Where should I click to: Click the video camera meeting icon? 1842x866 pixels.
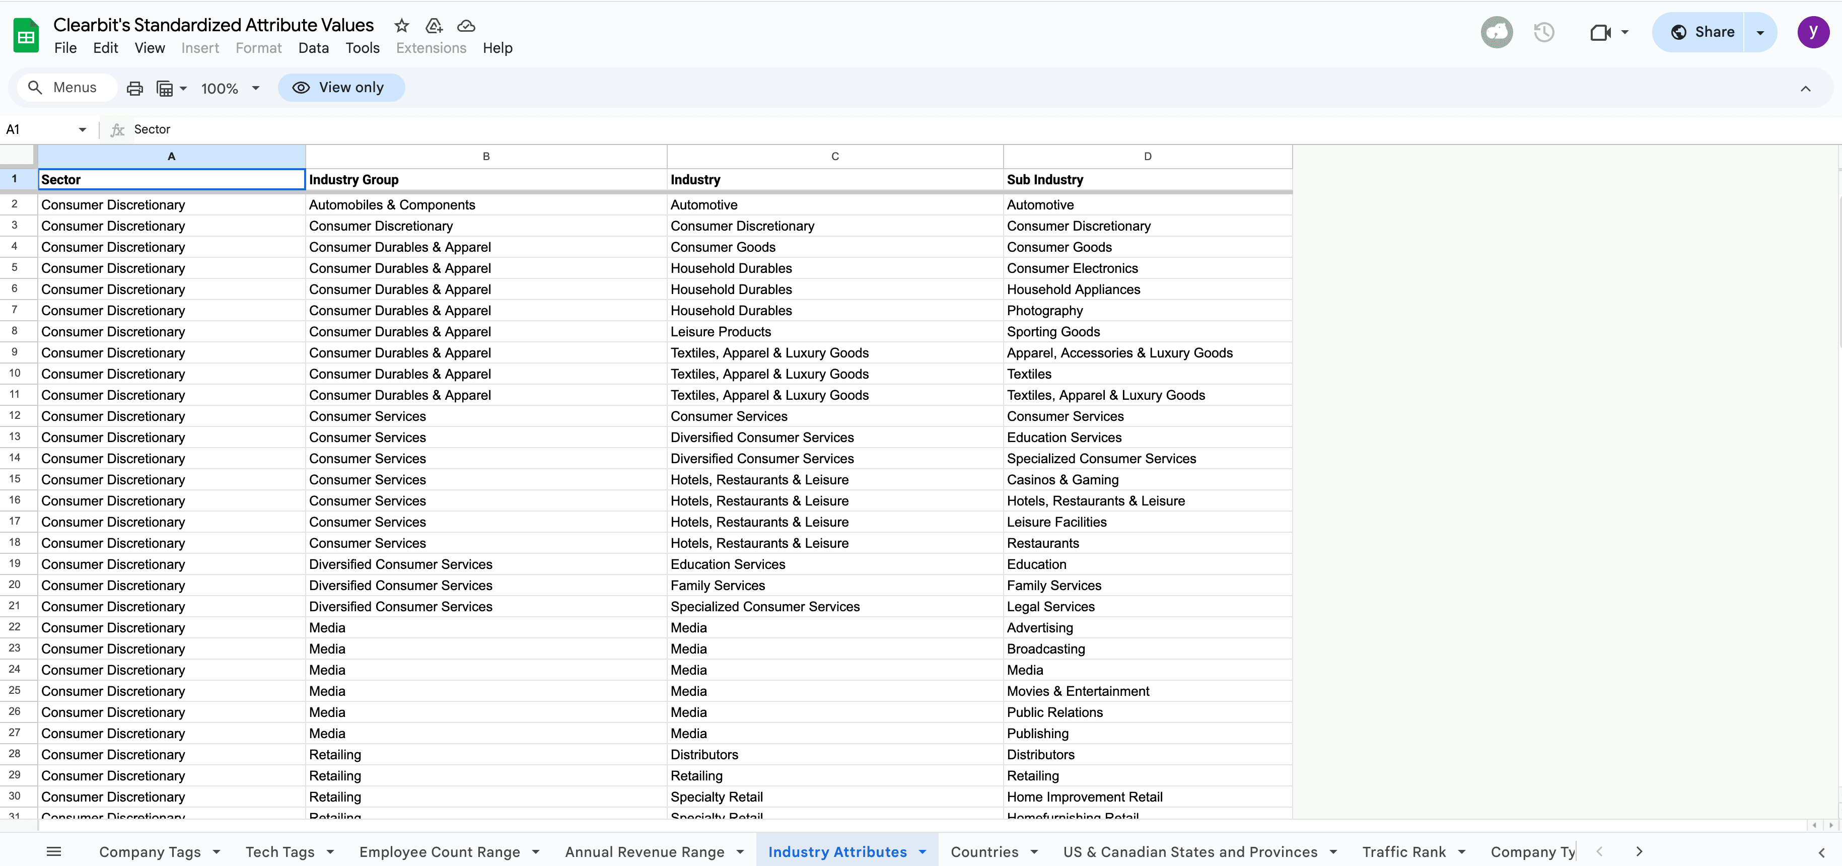pos(1600,32)
